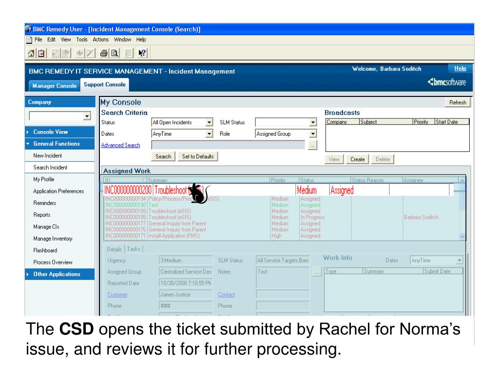Screen dimensions: 499x374
Task: Select incident row INC000000000200
Action: coord(278,190)
